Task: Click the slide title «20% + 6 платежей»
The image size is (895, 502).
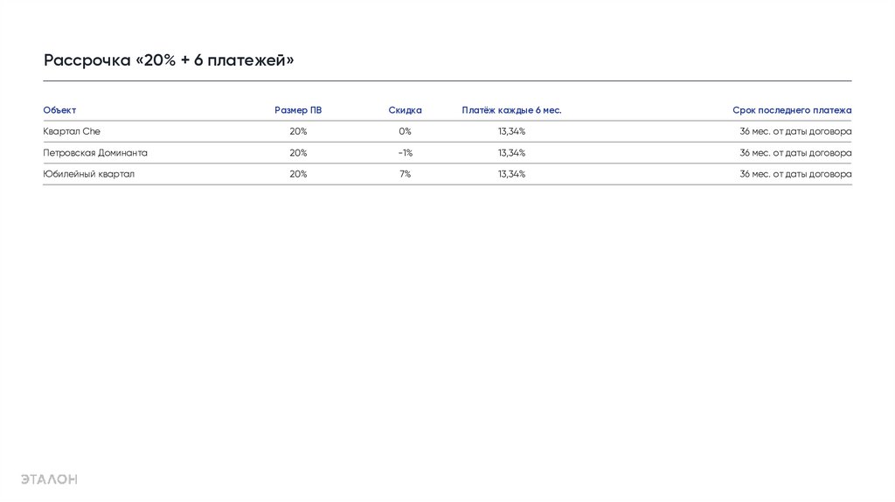Action: pos(169,60)
